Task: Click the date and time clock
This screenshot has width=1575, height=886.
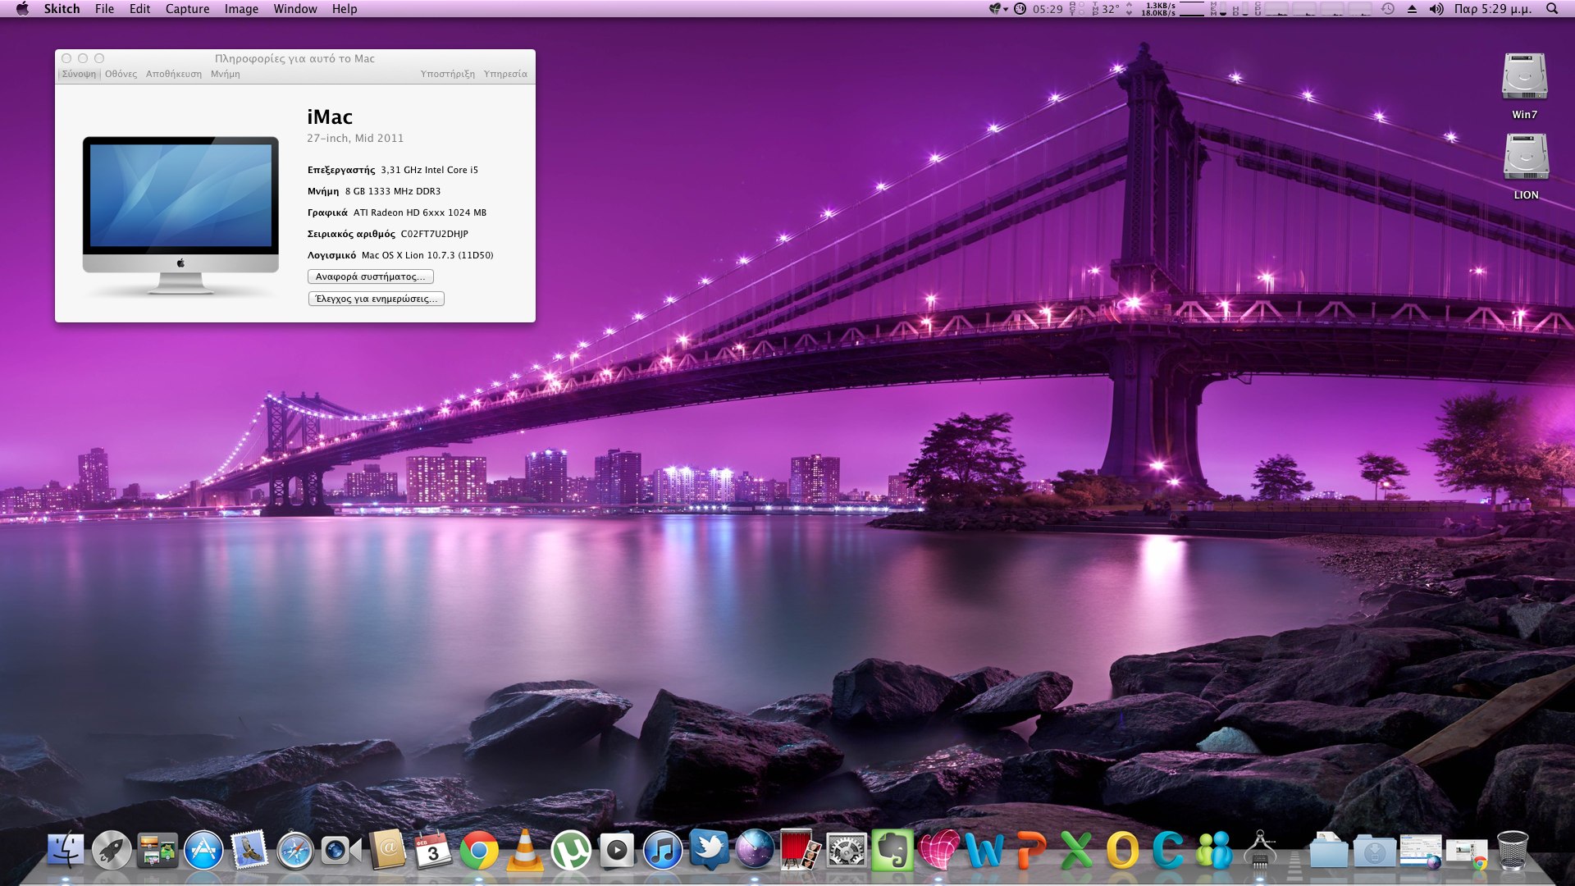Action: 1493,9
